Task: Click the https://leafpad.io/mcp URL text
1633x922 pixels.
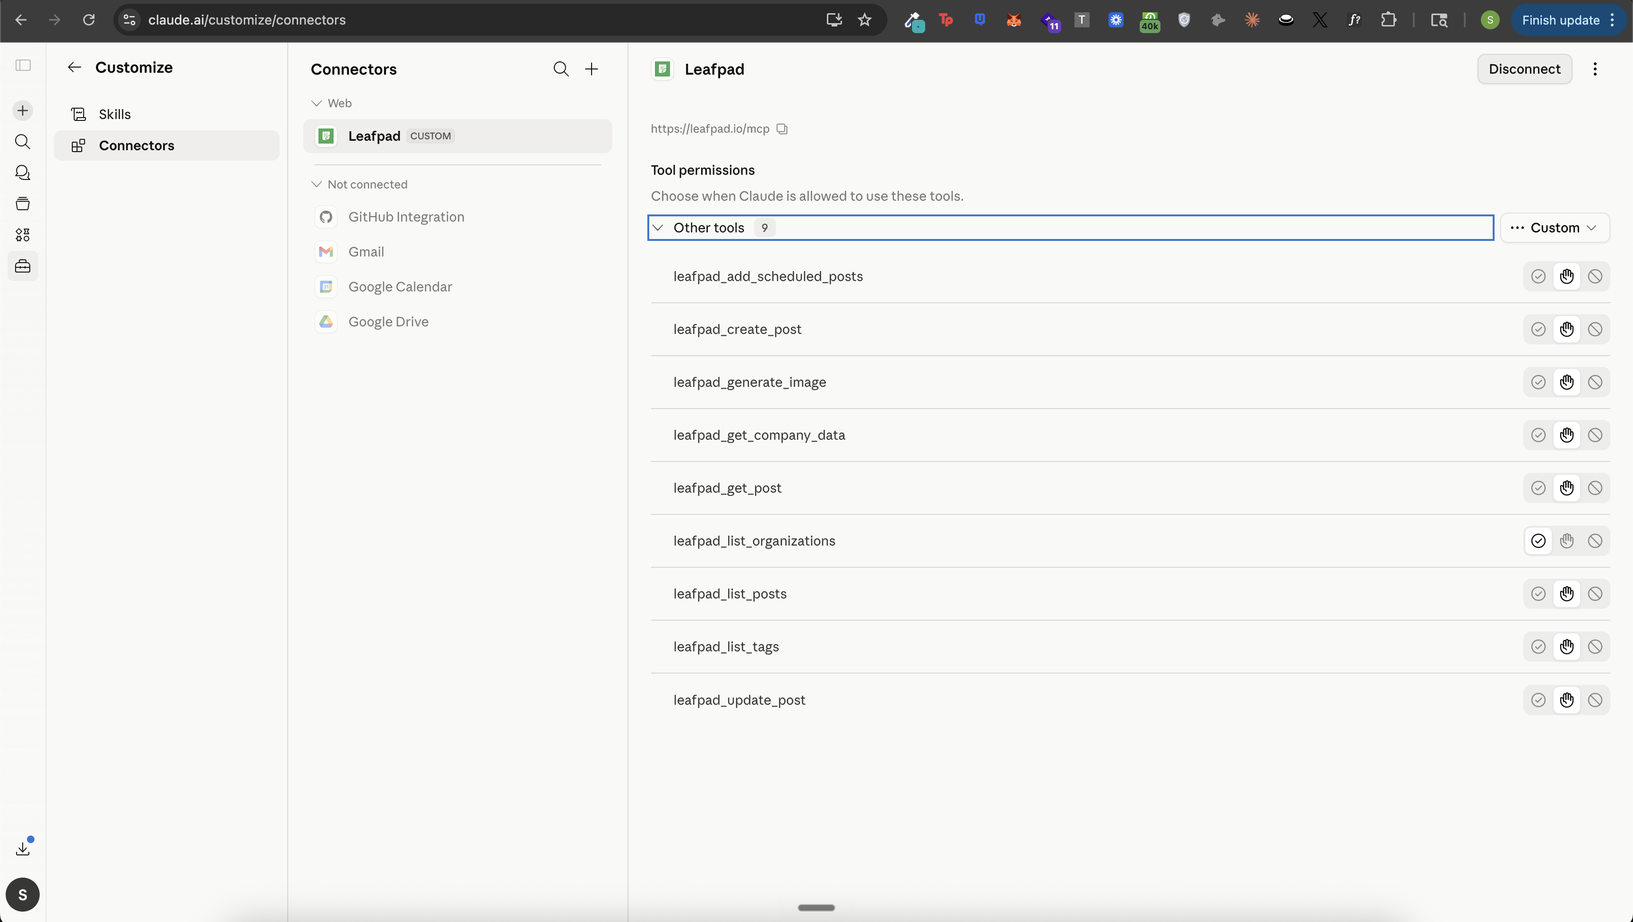Action: coord(710,128)
